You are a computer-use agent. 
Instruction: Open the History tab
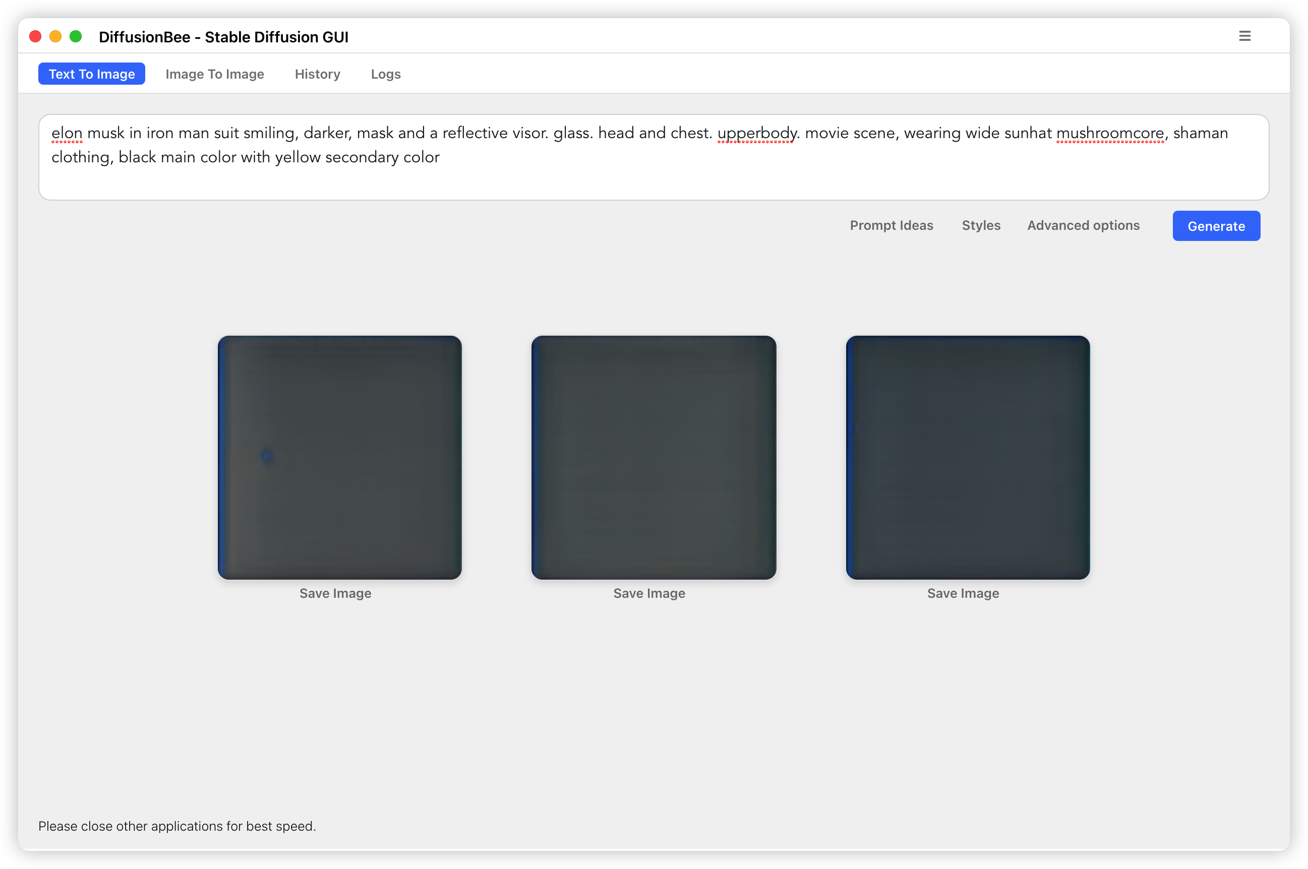click(317, 74)
